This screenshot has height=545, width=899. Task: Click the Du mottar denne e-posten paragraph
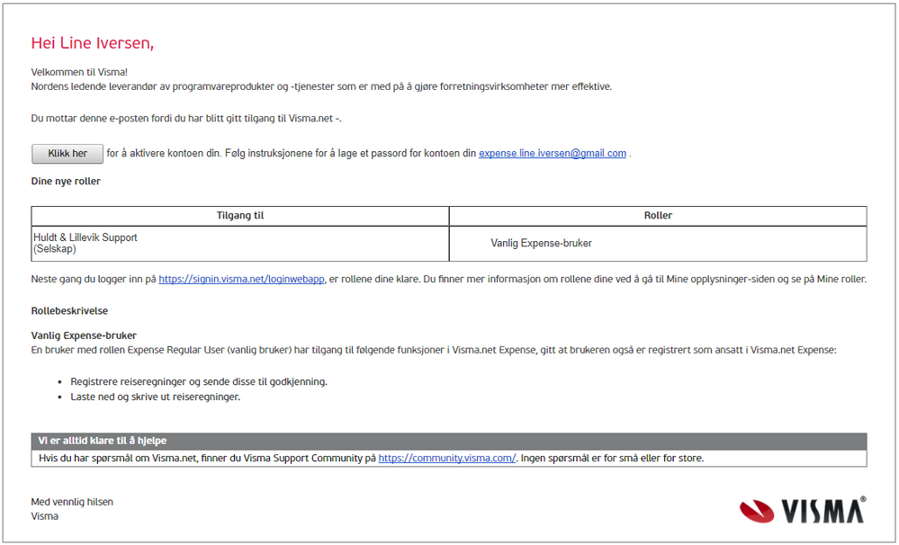(186, 118)
